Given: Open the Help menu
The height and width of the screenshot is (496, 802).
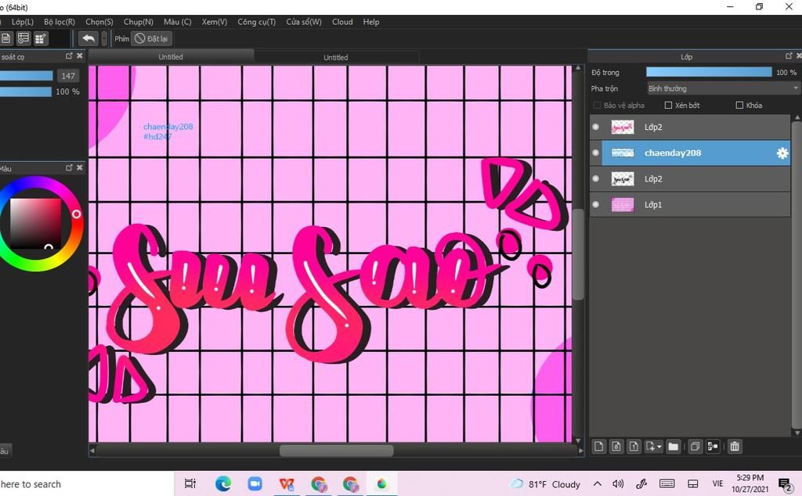Looking at the screenshot, I should click(370, 22).
